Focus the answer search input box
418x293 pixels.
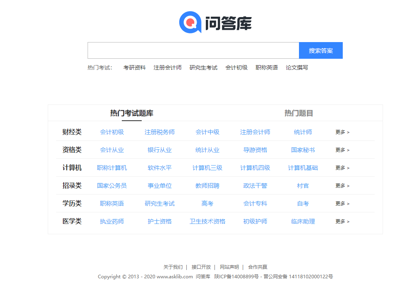193,50
